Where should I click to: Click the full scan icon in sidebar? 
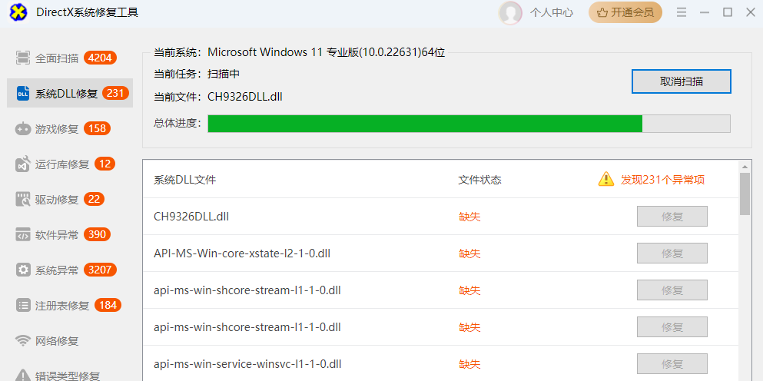click(x=23, y=58)
